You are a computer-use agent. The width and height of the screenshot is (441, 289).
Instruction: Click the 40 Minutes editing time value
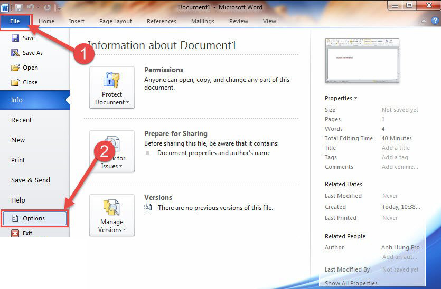[x=397, y=138]
